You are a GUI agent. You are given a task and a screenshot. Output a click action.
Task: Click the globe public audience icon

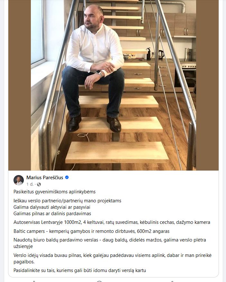[39, 184]
